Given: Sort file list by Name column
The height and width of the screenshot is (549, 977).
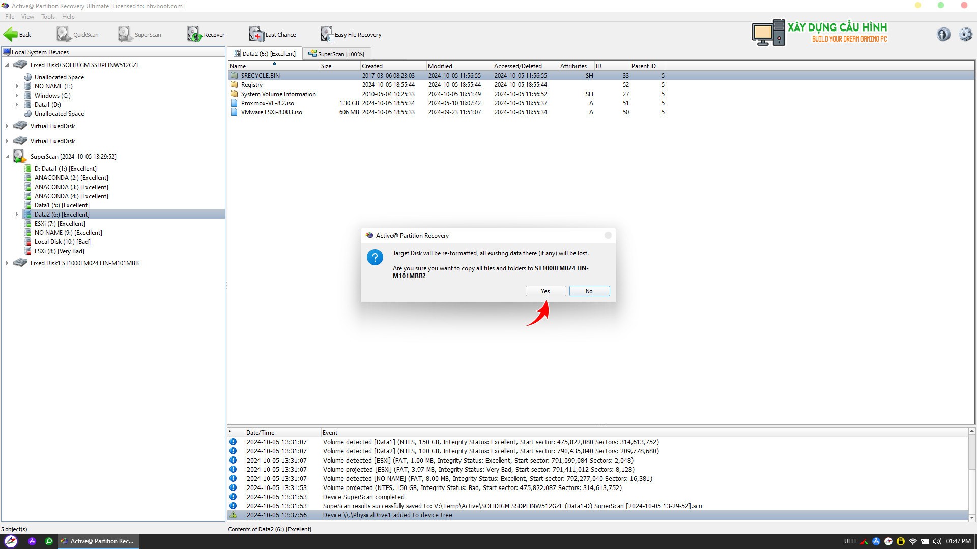Looking at the screenshot, I should (x=274, y=66).
